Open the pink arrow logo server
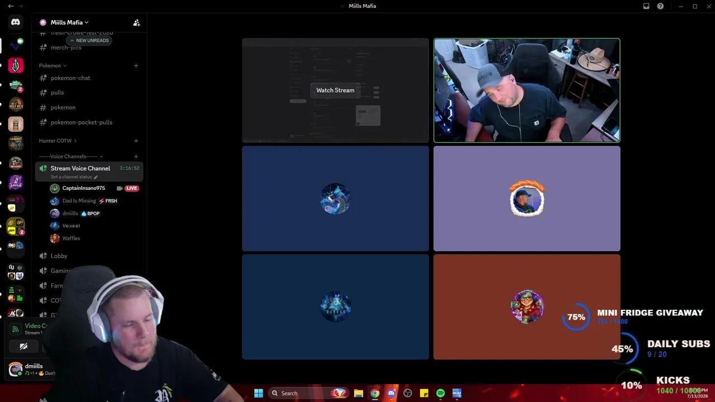715x402 pixels. [x=16, y=65]
